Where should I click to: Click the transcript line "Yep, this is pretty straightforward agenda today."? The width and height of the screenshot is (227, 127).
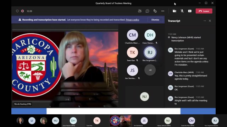191,77
